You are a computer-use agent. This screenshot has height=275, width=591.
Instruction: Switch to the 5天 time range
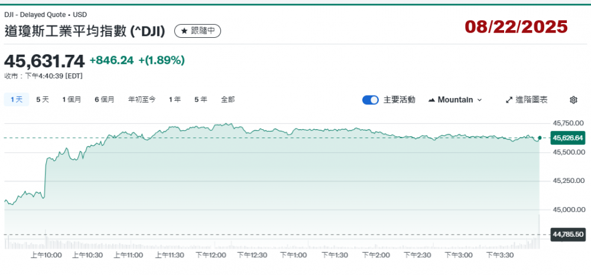click(43, 100)
